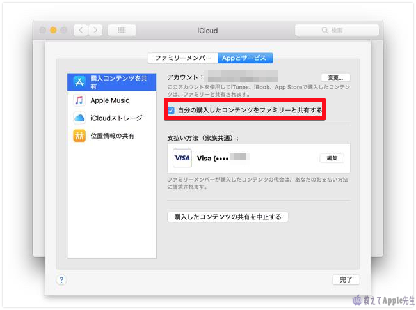416x310 pixels.
Task: Click the iCloud storage cloud icon
Action: pyautogui.click(x=79, y=118)
